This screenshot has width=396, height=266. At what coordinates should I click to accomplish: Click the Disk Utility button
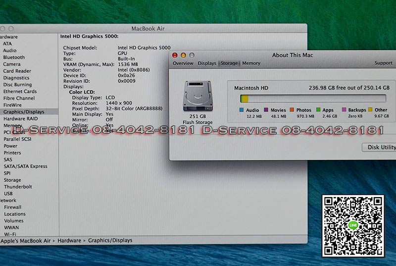[379, 147]
